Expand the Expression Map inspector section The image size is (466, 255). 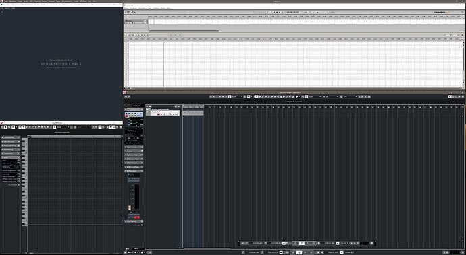(134, 155)
